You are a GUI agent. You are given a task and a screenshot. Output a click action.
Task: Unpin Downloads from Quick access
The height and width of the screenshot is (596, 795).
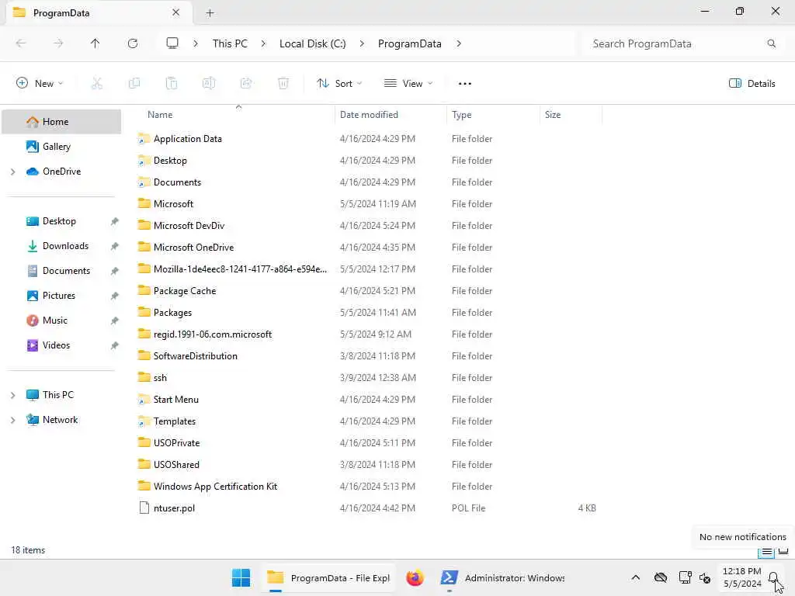tap(115, 246)
